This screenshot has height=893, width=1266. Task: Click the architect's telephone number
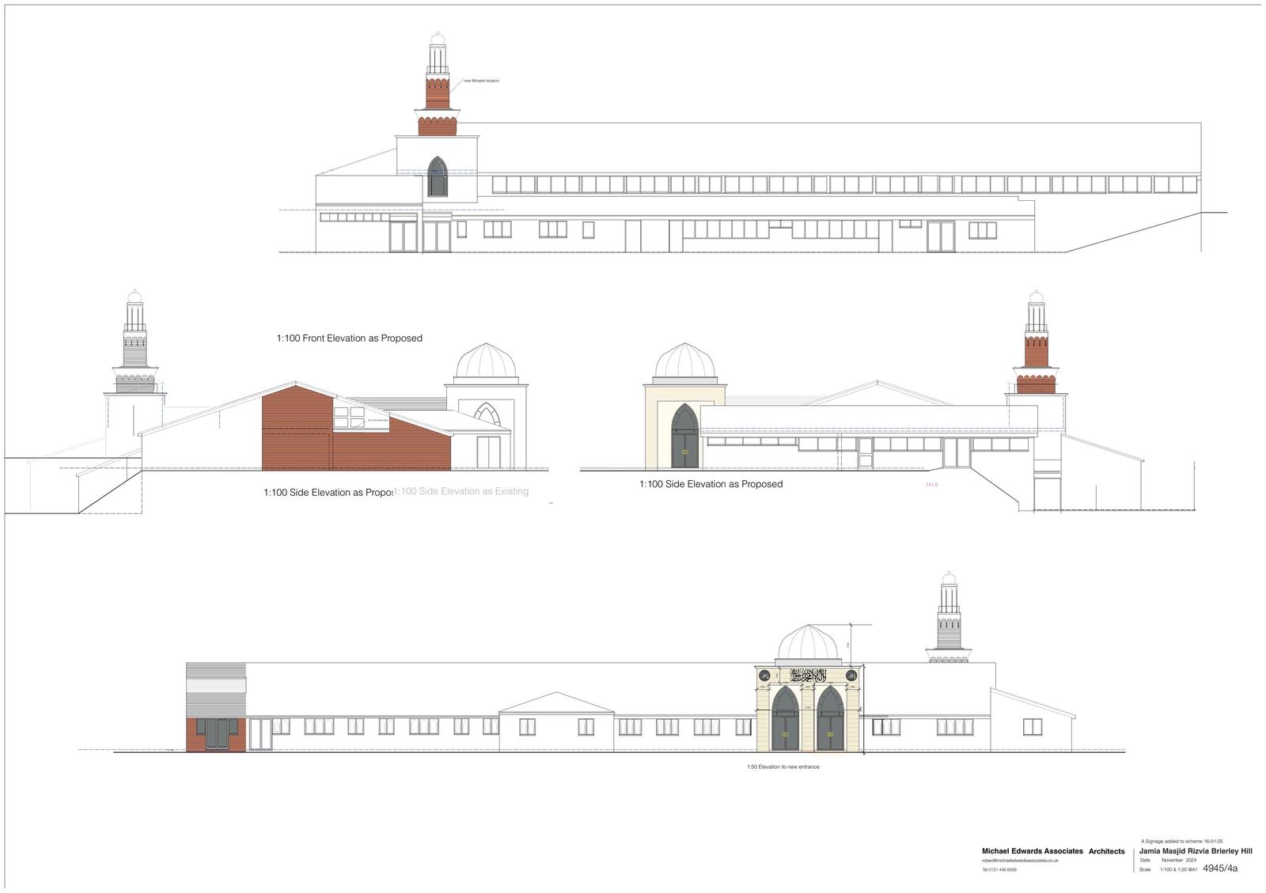[999, 869]
